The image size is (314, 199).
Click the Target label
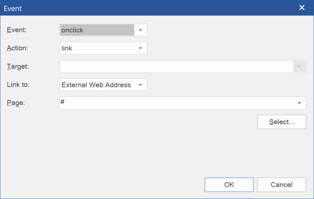18,67
